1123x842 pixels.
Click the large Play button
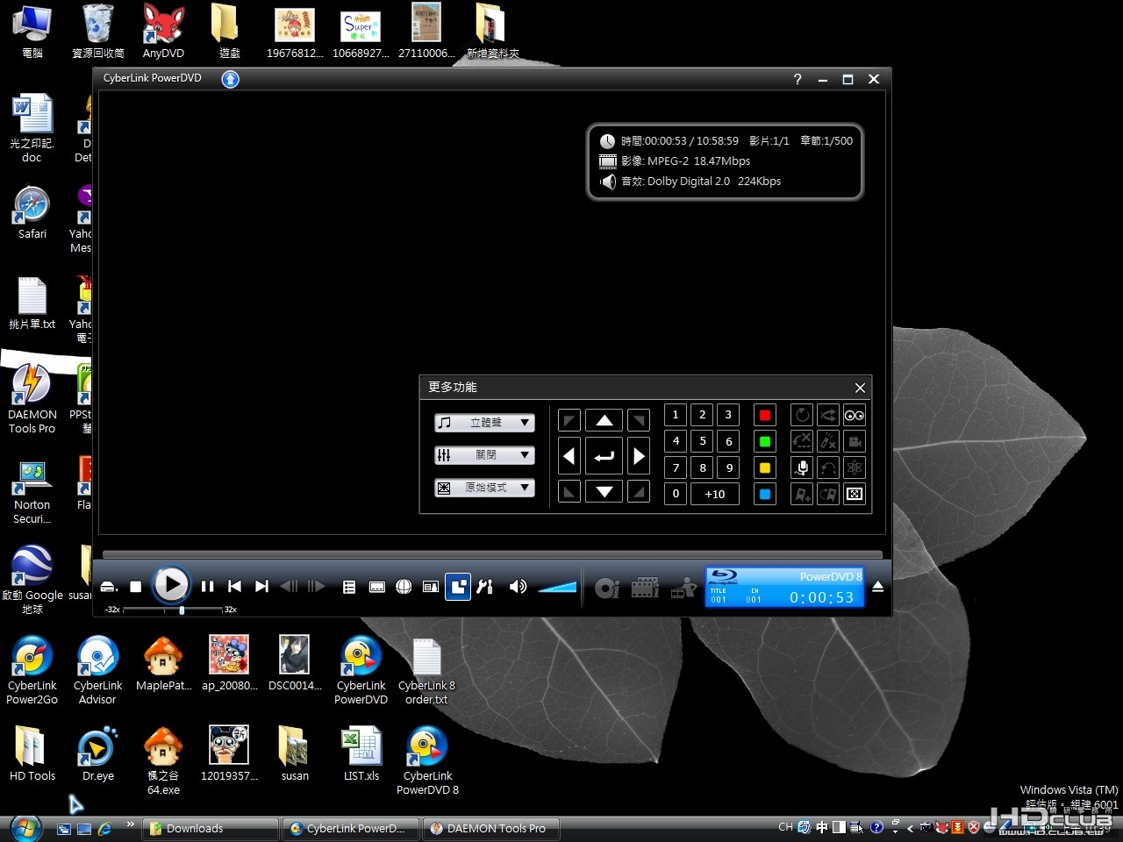pos(170,585)
